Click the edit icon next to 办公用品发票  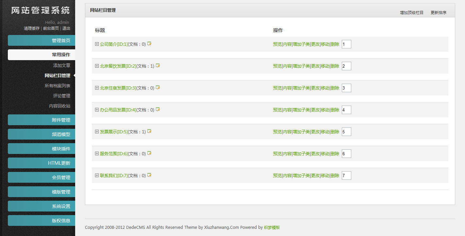(x=158, y=110)
